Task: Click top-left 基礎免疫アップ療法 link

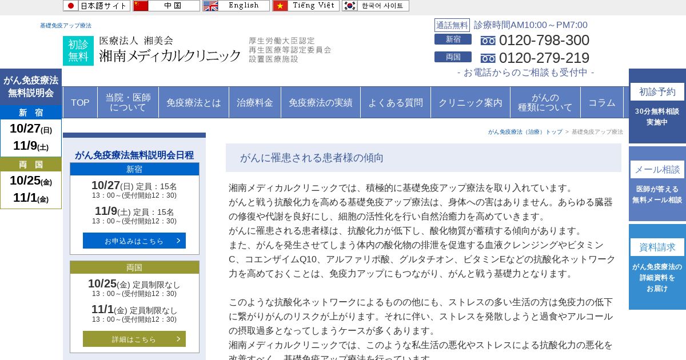Action: 66,26
